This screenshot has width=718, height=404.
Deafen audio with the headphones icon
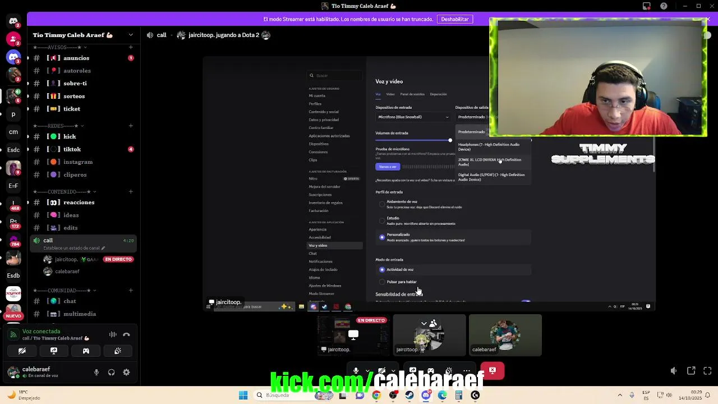(111, 372)
